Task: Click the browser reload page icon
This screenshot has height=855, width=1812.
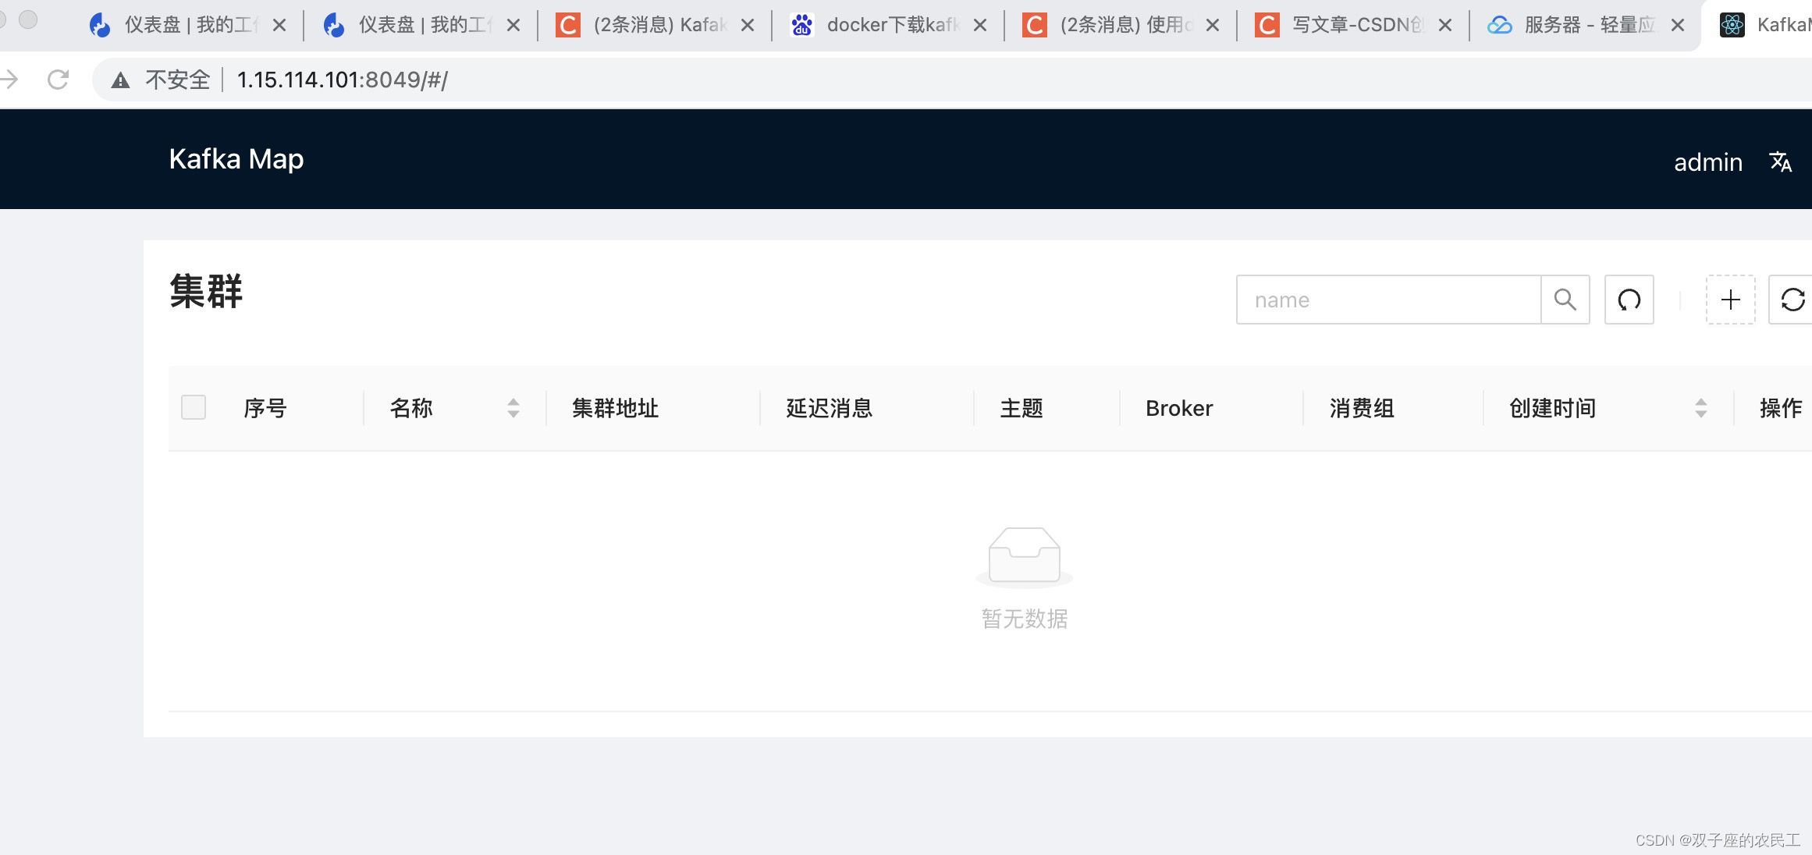Action: pyautogui.click(x=58, y=79)
